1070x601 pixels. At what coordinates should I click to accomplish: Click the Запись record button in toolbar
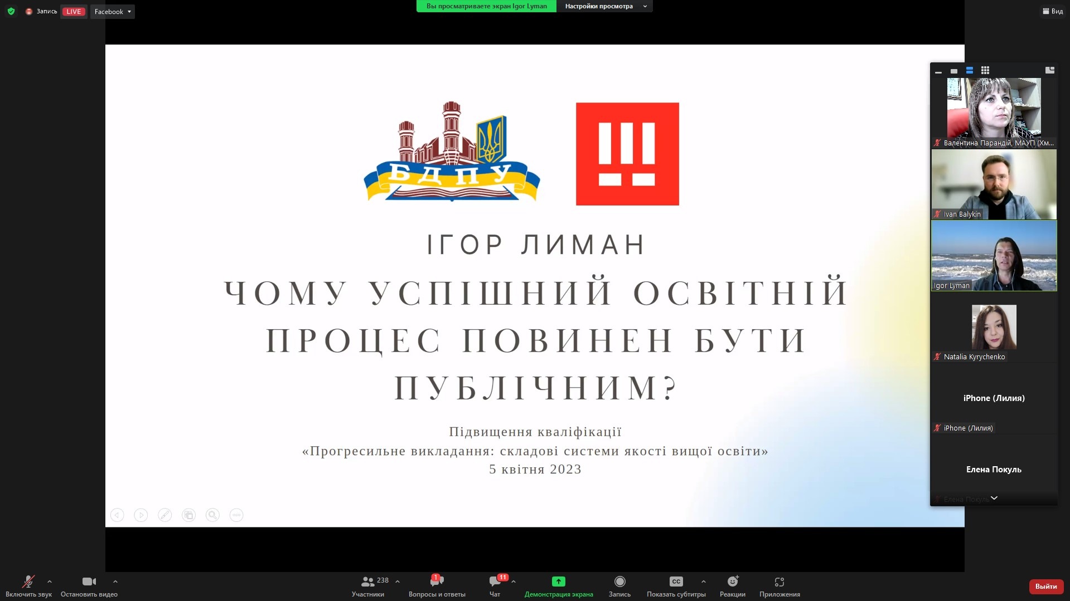click(619, 587)
